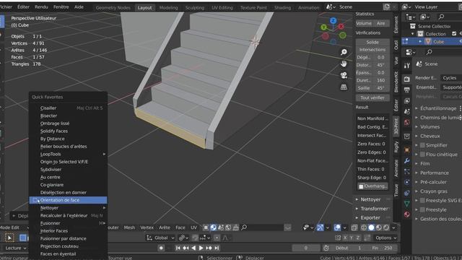Image resolution: width=462 pixels, height=260 pixels.
Task: Toggle proportional editing button
Action: 217,238
